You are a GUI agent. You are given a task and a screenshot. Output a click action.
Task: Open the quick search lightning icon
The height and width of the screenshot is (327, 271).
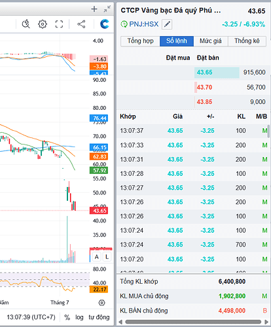[x=26, y=24]
